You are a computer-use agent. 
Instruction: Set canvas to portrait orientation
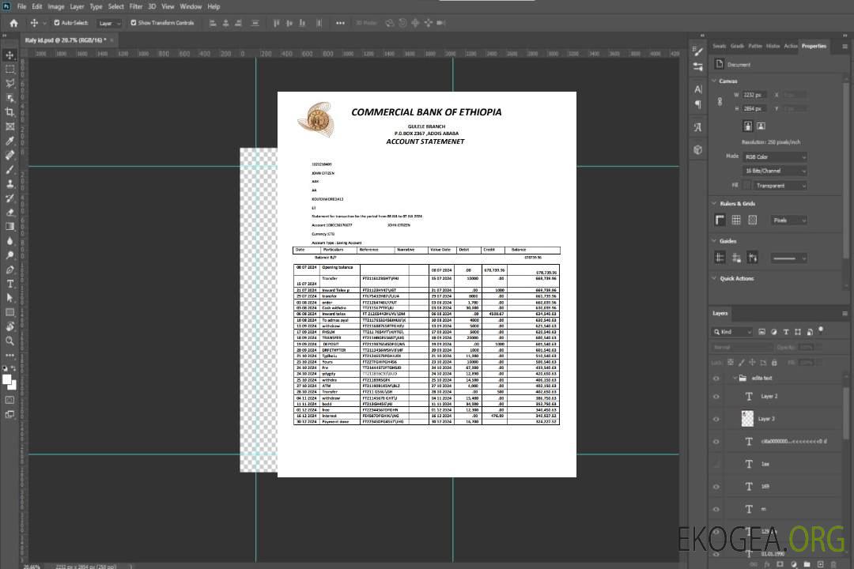(x=748, y=126)
